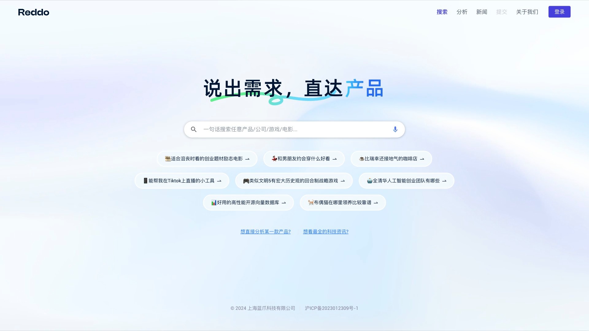The height and width of the screenshot is (331, 589).
Task: Click the Reddo logo
Action: pos(33,12)
